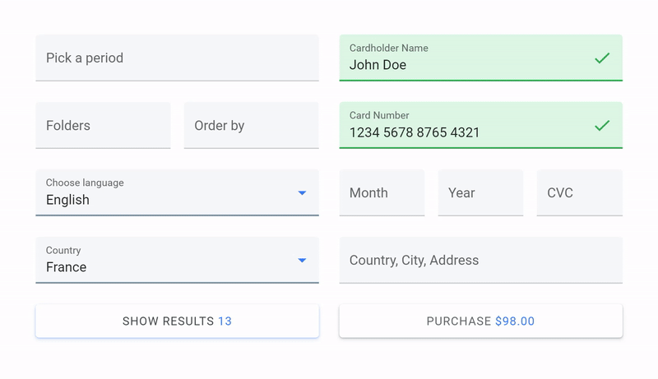
Task: Click the Card Number field label
Action: (379, 115)
